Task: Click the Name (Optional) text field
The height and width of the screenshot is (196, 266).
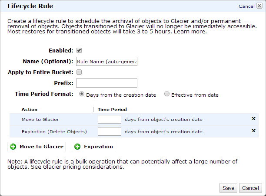Action: pyautogui.click(x=106, y=62)
